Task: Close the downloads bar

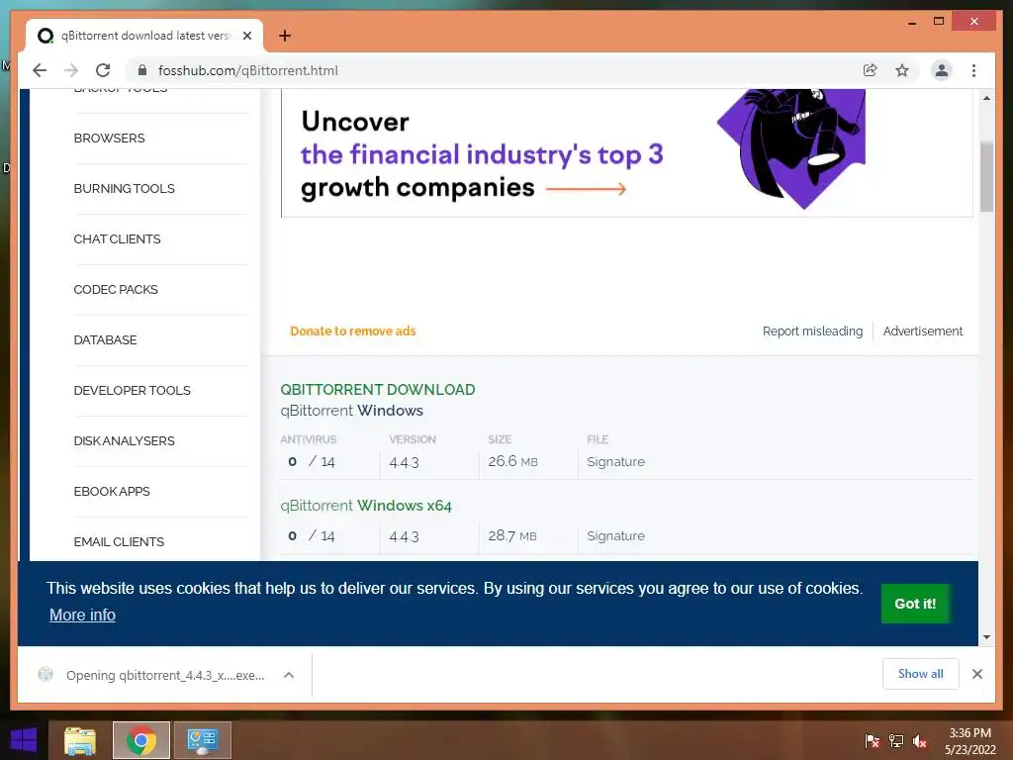Action: [976, 674]
